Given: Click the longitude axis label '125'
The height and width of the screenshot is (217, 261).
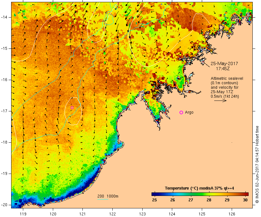Looking at the screenshot, I should pos(202,214).
